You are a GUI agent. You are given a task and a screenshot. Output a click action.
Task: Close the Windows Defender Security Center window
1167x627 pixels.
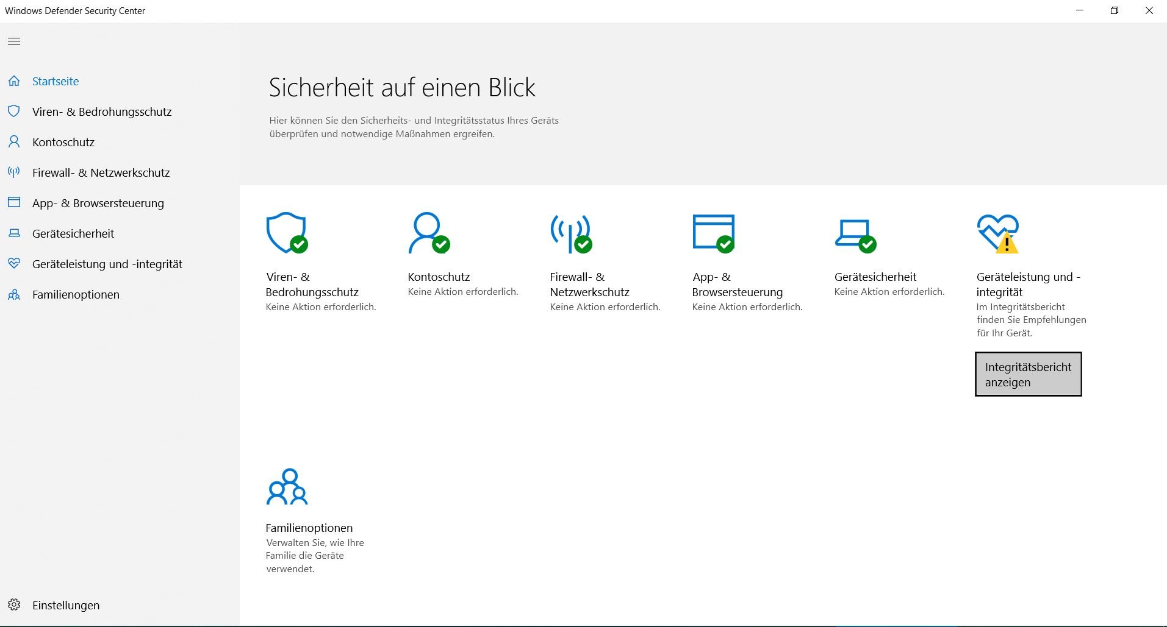pos(1149,11)
